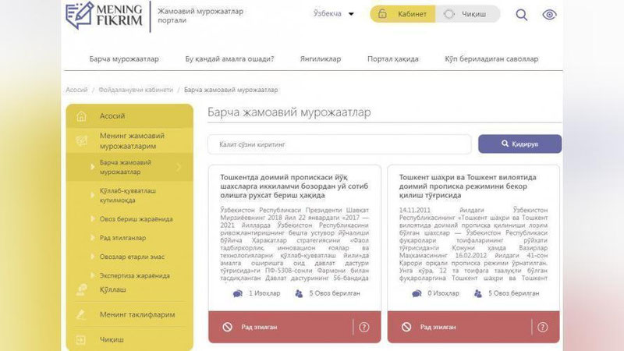Image resolution: width=624 pixels, height=351 pixels.
Task: Open the Ўзбекча language dropdown
Action: (334, 14)
